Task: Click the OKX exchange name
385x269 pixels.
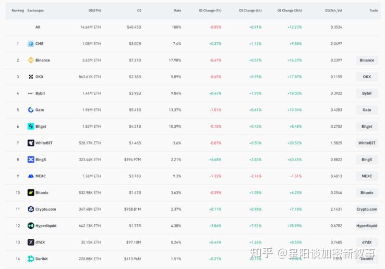Action: tap(39, 77)
